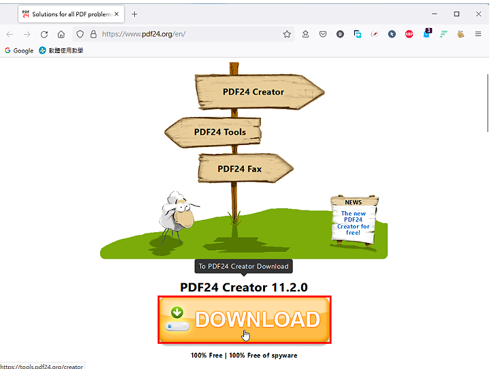Open the Google bookmark
The width and height of the screenshot is (496, 369).
19,50
